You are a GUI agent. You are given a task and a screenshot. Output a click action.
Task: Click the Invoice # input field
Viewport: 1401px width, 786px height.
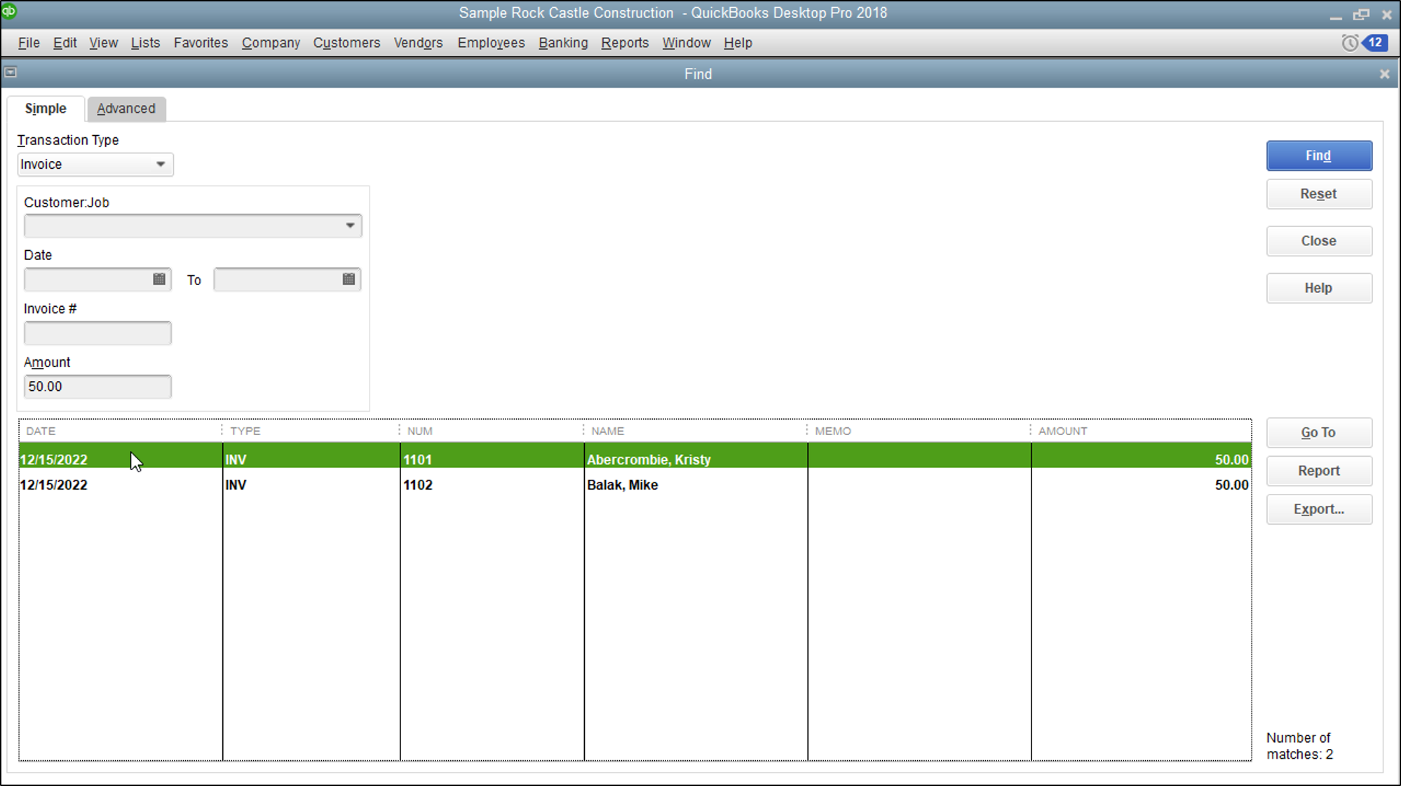[97, 333]
